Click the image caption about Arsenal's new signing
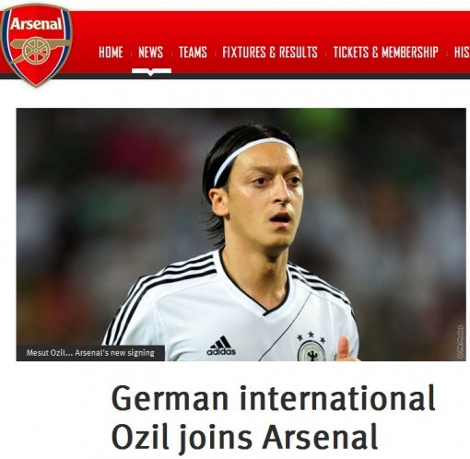The image size is (470, 459). click(90, 353)
